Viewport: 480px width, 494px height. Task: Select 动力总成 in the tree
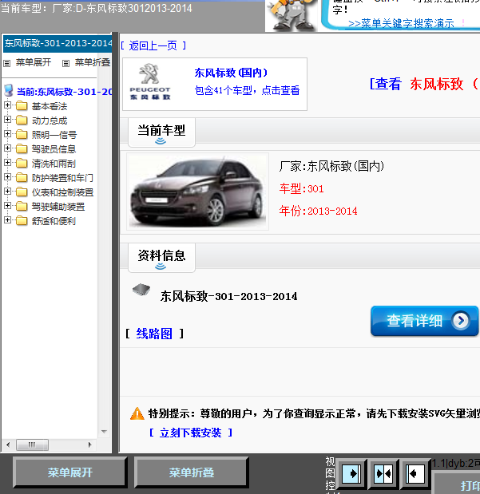pos(50,121)
